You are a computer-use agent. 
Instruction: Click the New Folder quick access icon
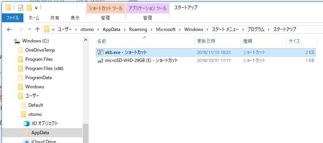[29, 8]
